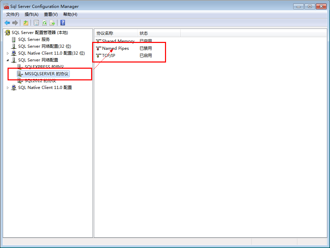
Task: Select SQL Server 网络配置 tree item label
Action: 38,60
